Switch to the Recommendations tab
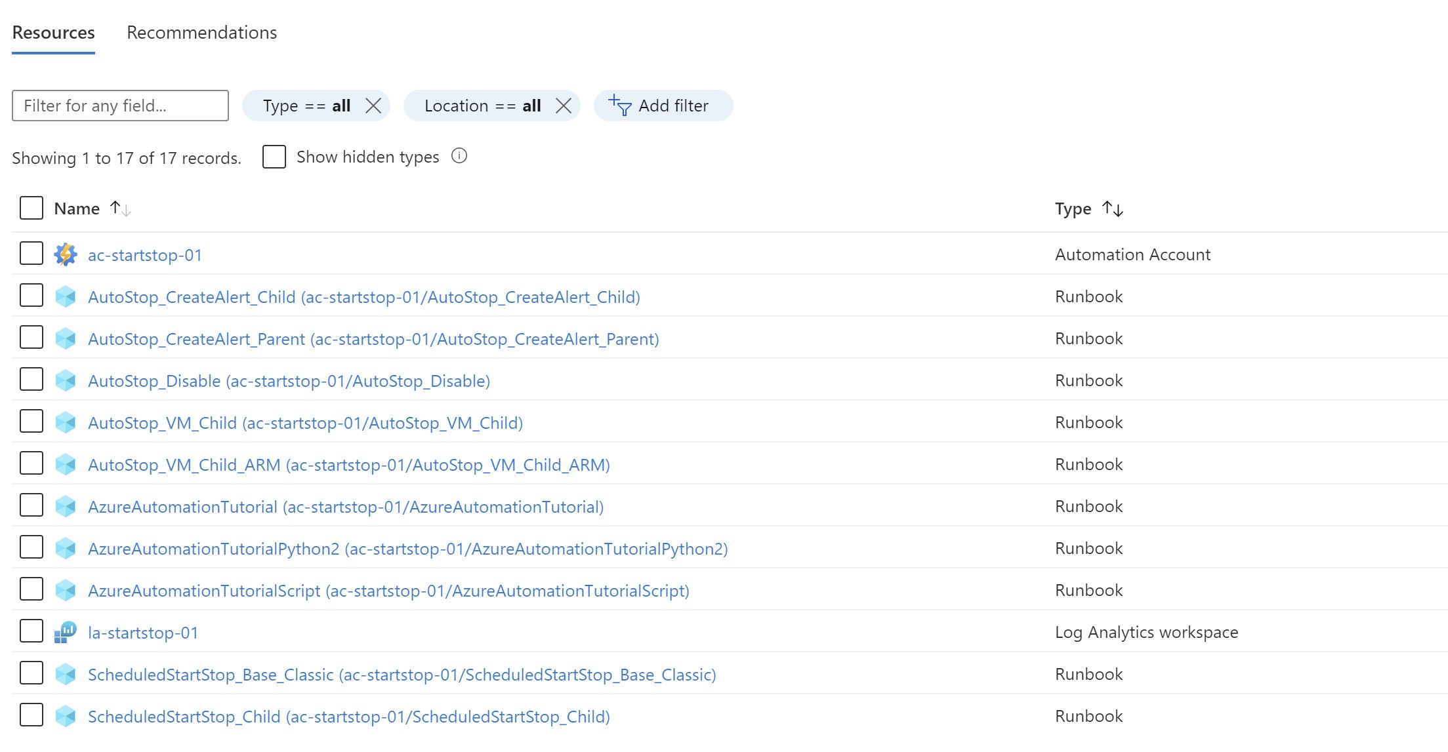This screenshot has width=1448, height=752. [x=201, y=33]
